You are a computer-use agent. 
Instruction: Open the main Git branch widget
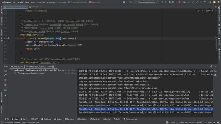pyautogui.click(x=209, y=123)
